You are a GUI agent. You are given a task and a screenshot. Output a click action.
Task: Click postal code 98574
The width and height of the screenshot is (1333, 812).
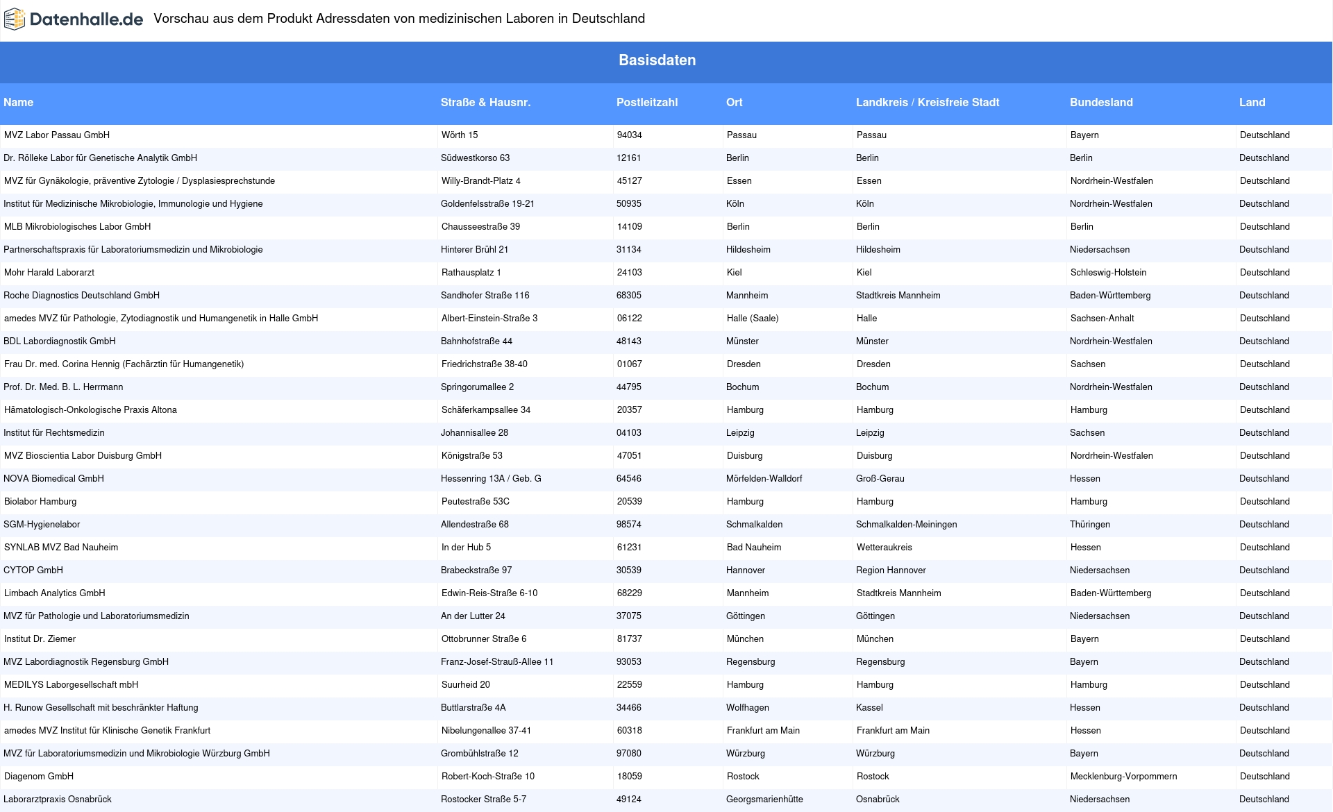[x=629, y=525]
